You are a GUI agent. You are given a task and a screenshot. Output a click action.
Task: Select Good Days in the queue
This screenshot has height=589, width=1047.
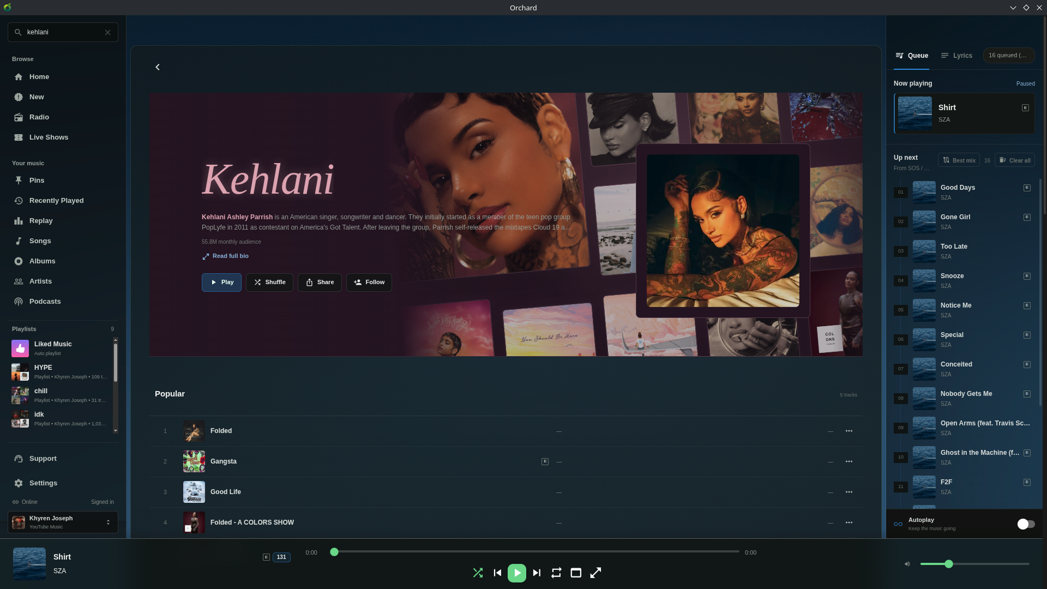[964, 192]
